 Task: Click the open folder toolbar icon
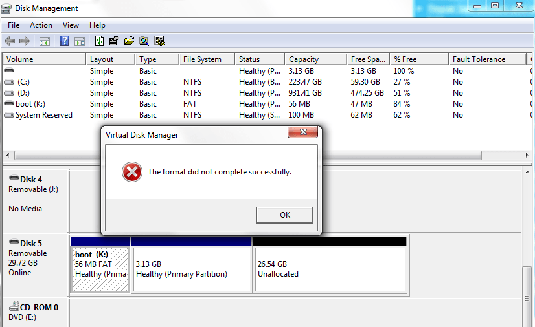pos(129,41)
